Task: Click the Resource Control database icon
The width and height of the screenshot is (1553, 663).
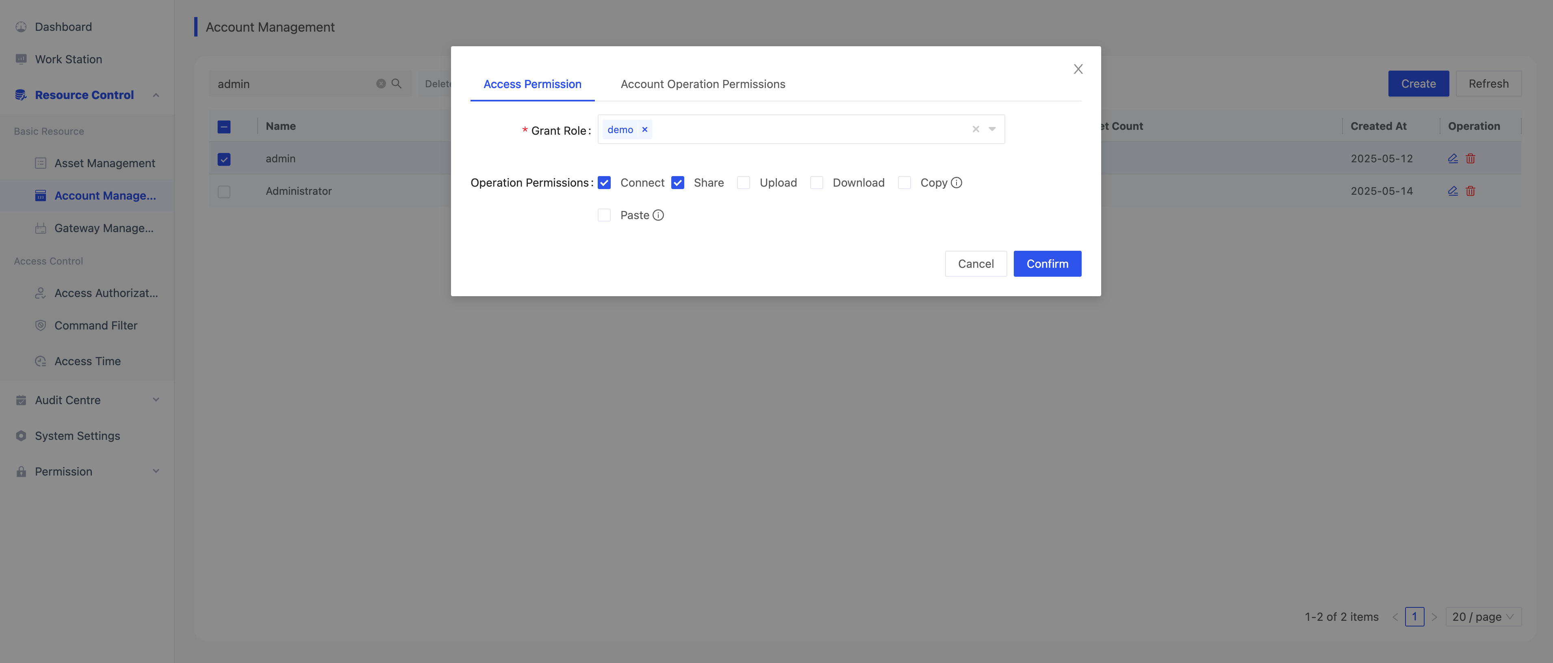Action: coord(21,95)
